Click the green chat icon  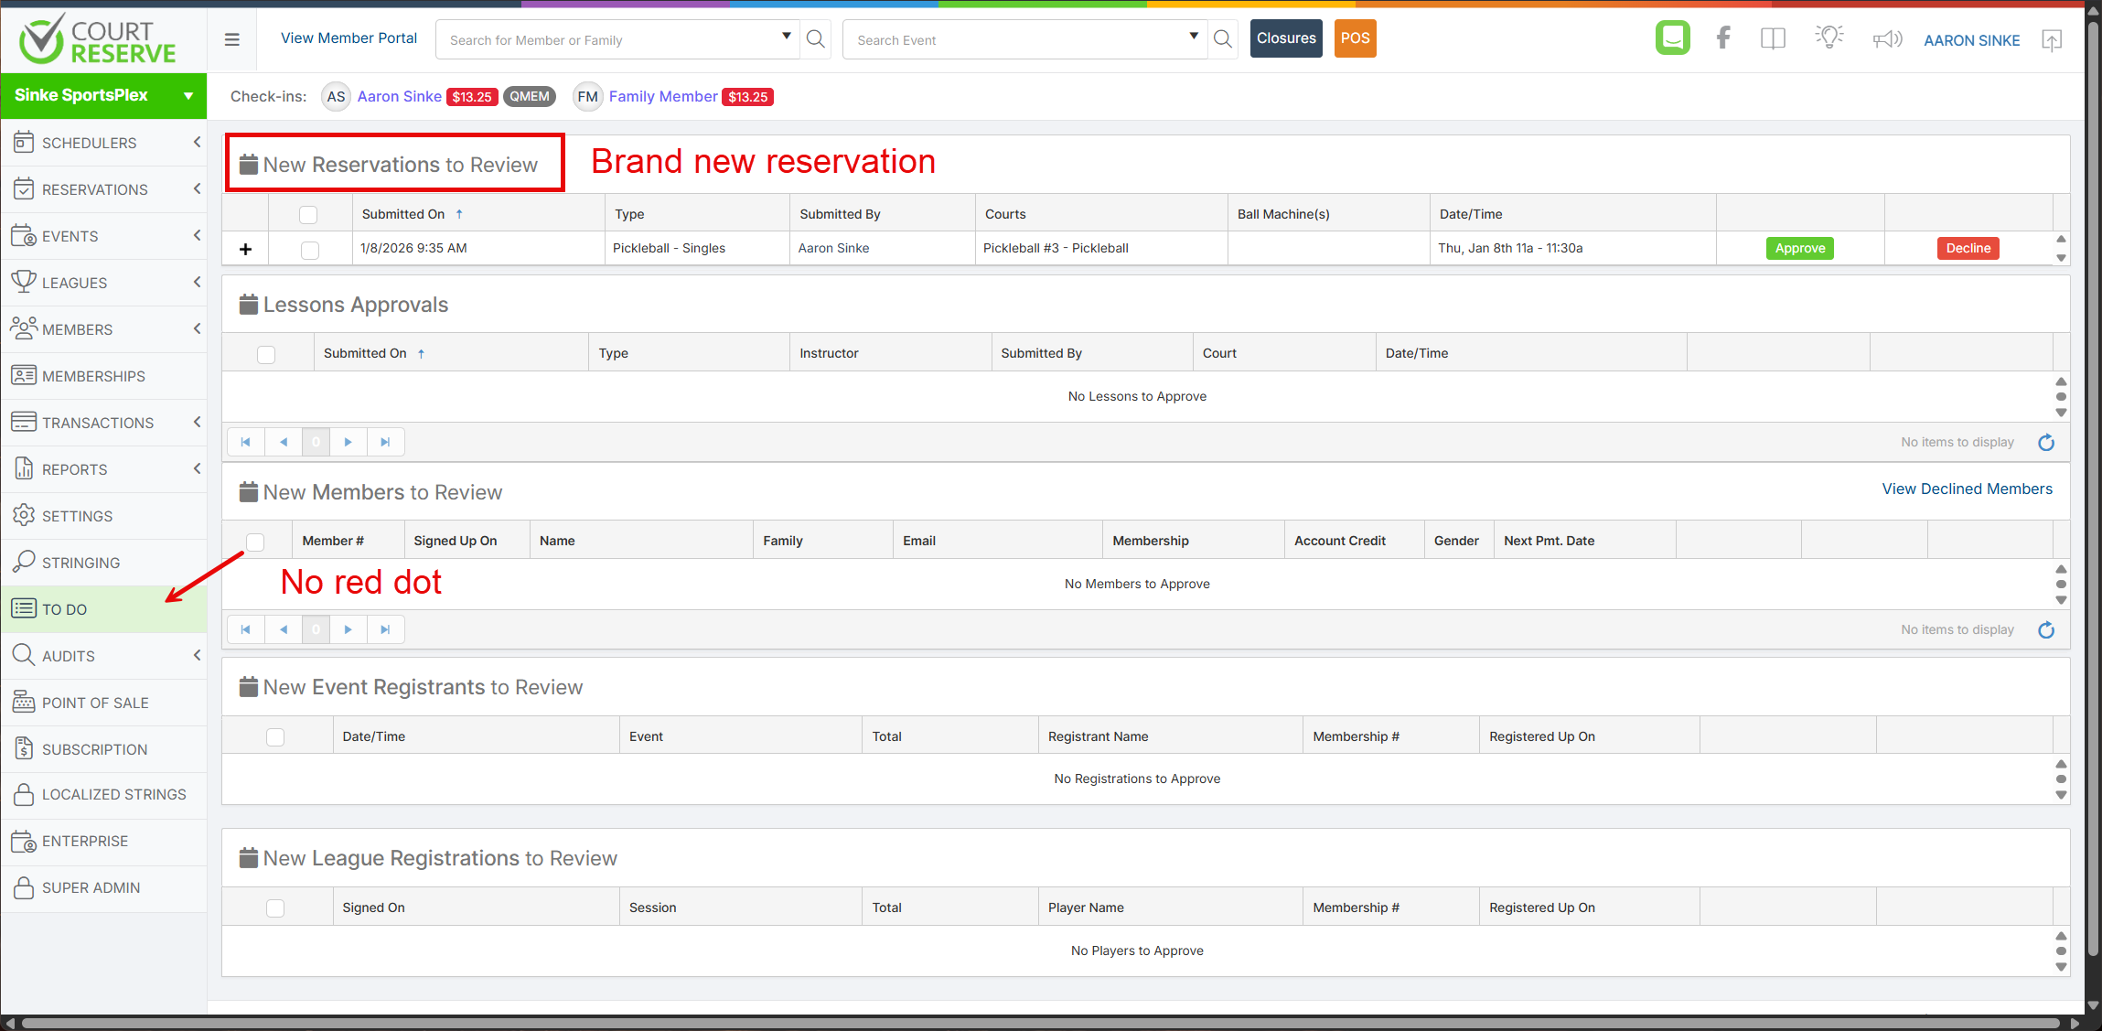coord(1672,38)
